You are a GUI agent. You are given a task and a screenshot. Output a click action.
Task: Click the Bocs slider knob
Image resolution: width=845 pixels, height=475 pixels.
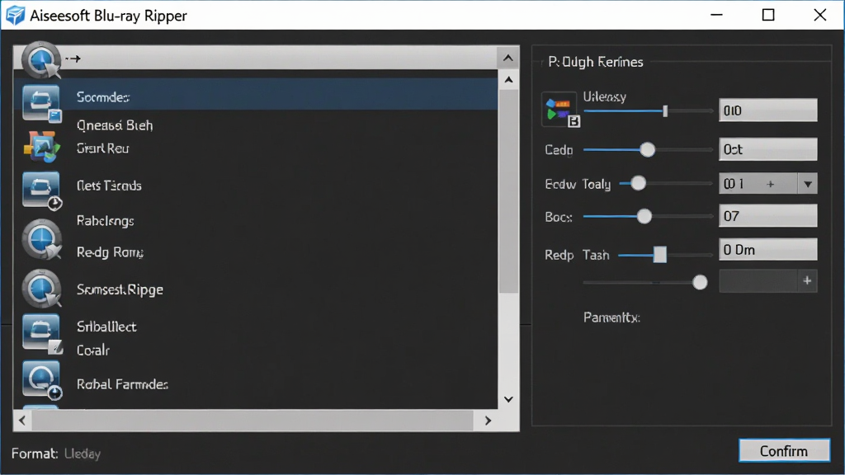pyautogui.click(x=644, y=217)
